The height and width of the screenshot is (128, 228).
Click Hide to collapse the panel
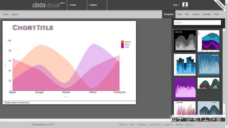click(x=216, y=14)
